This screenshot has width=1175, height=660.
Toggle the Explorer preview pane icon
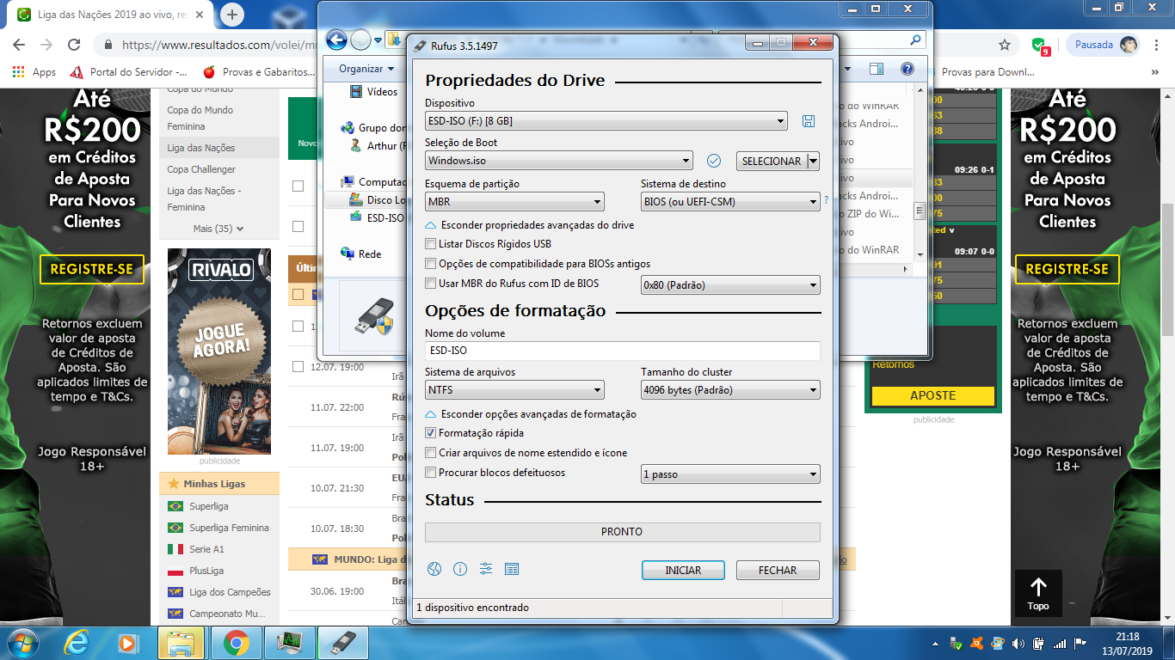pyautogui.click(x=877, y=69)
